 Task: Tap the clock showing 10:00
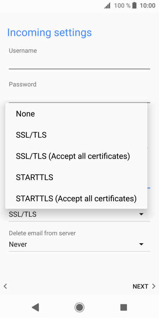(147, 5)
